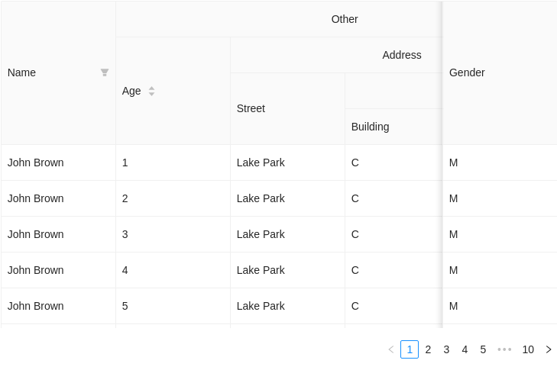Go to next page arrow

549,349
